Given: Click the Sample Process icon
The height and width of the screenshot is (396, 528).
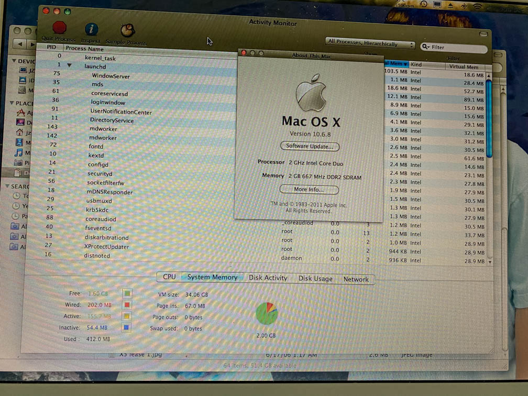Looking at the screenshot, I should point(128,30).
